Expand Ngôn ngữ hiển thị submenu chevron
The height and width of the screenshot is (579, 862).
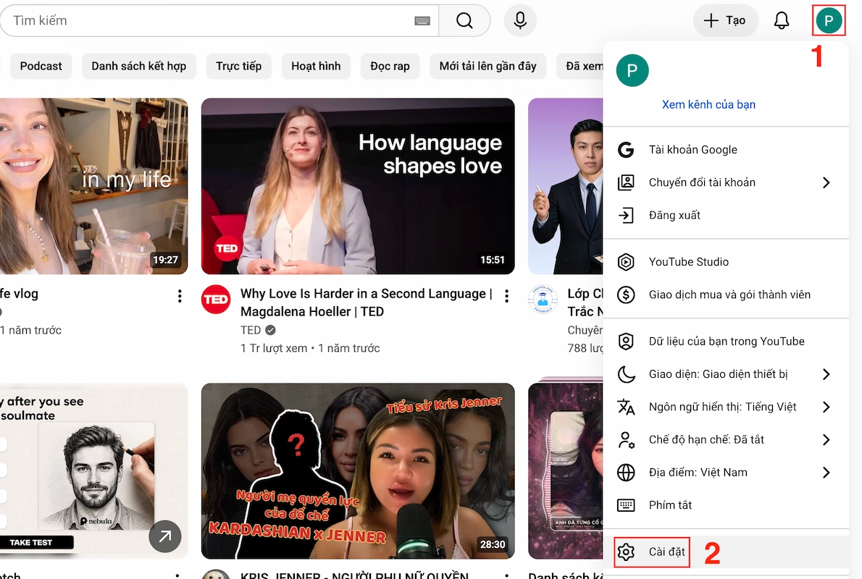click(x=827, y=407)
